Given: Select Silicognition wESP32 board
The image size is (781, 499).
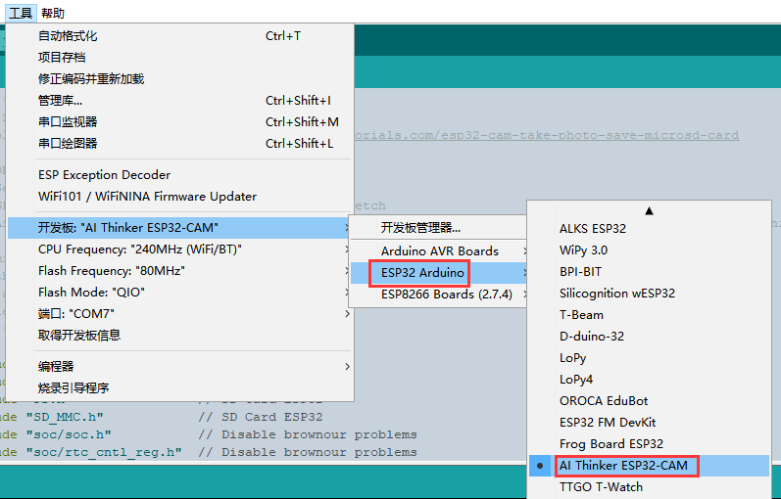Looking at the screenshot, I should pos(649,293).
